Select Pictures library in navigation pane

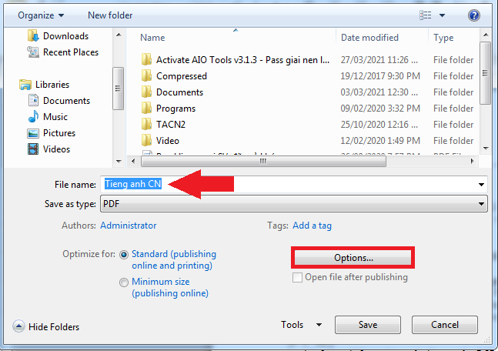59,133
